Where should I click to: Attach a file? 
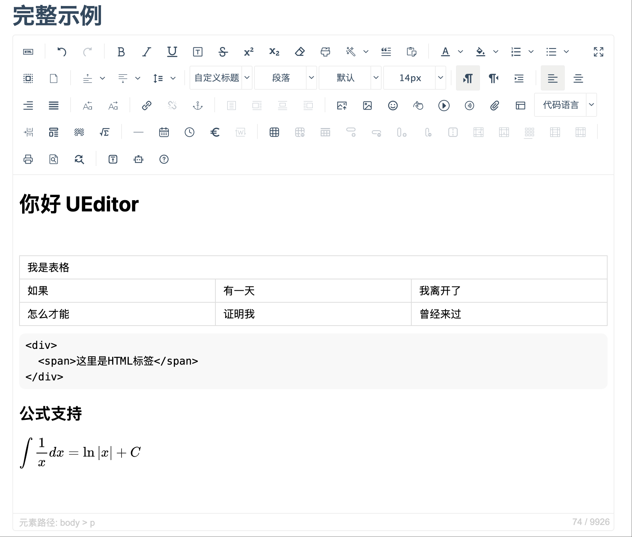pyautogui.click(x=495, y=106)
